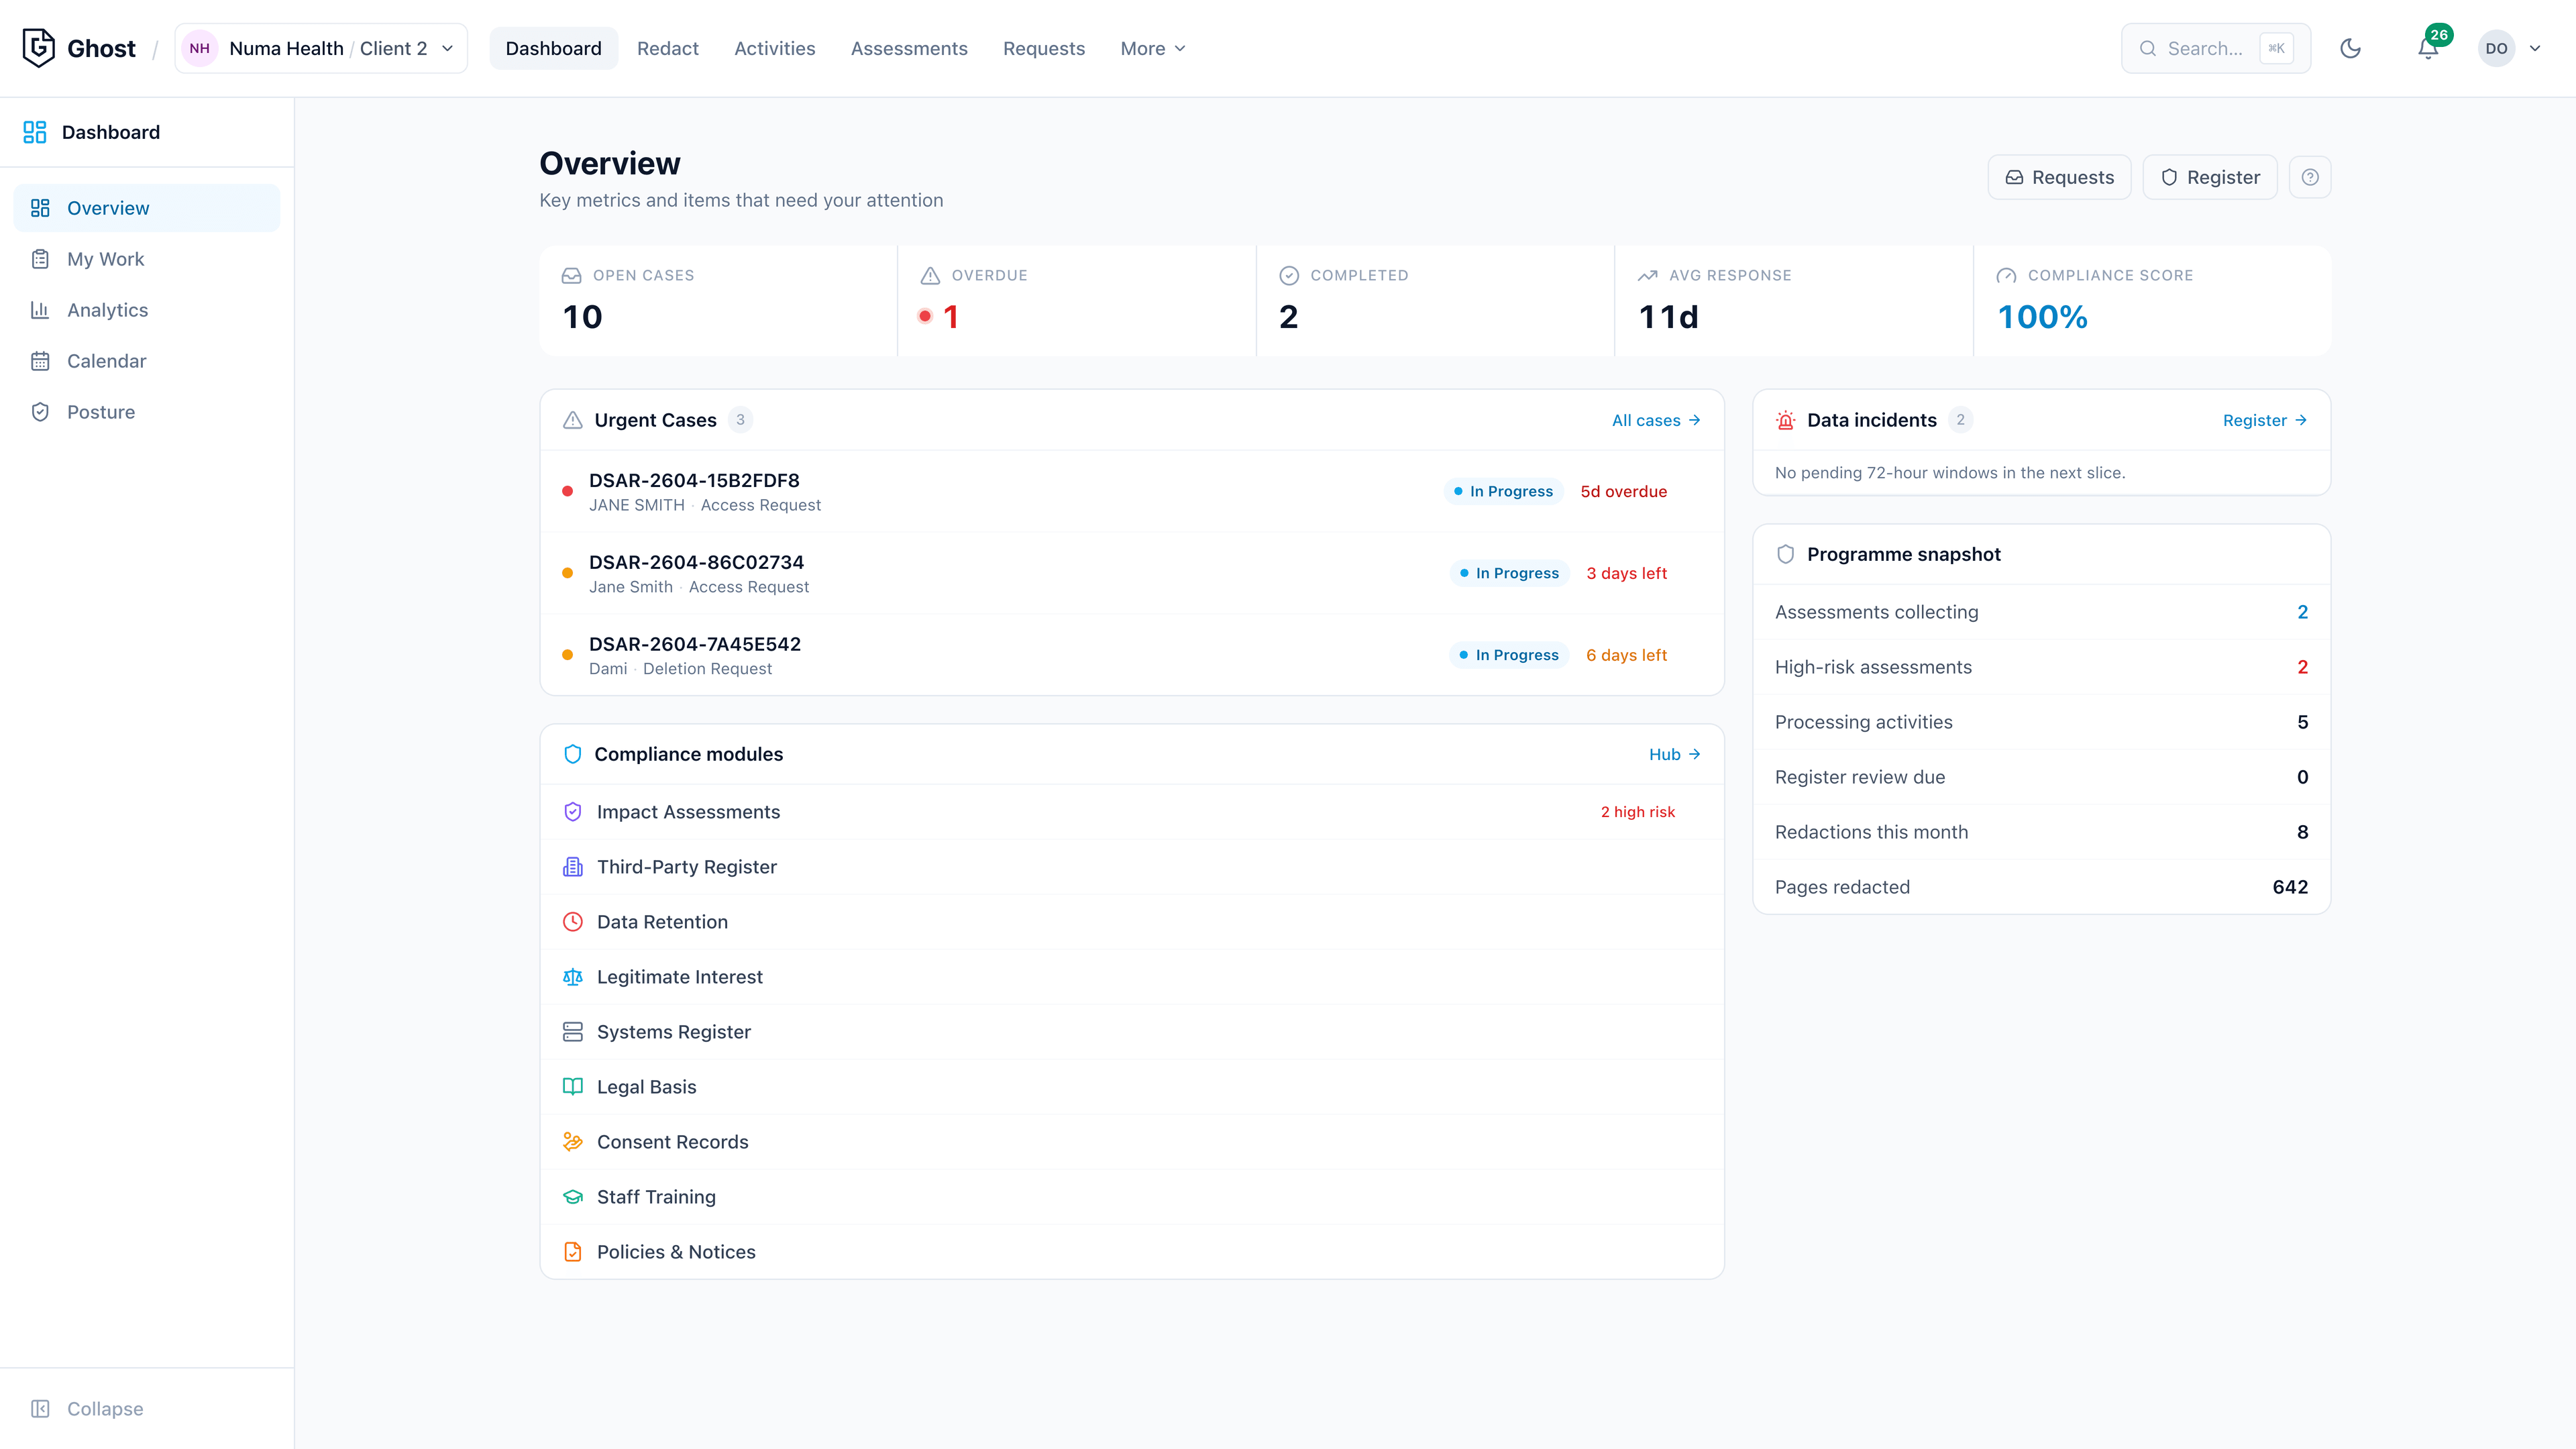
Task: Click In Progress badge for DSAR-2604-86C02734
Action: pyautogui.click(x=1509, y=573)
